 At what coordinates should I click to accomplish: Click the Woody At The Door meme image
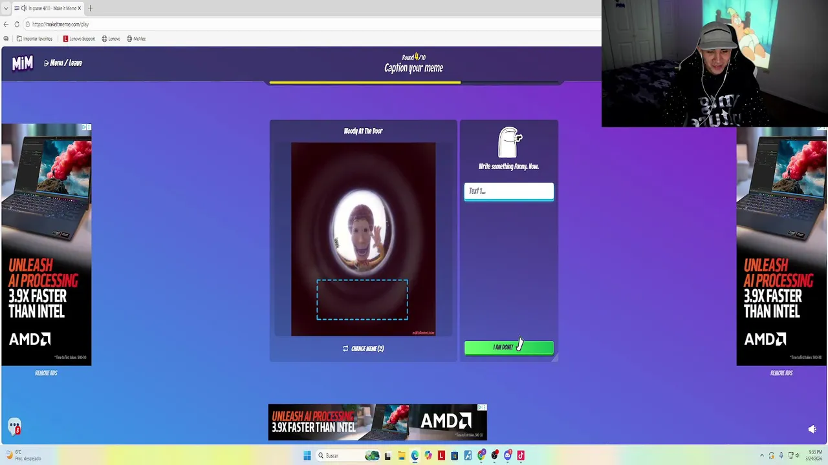click(363, 239)
